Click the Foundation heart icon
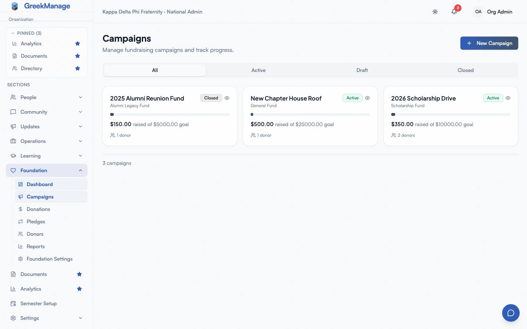 (x=13, y=170)
